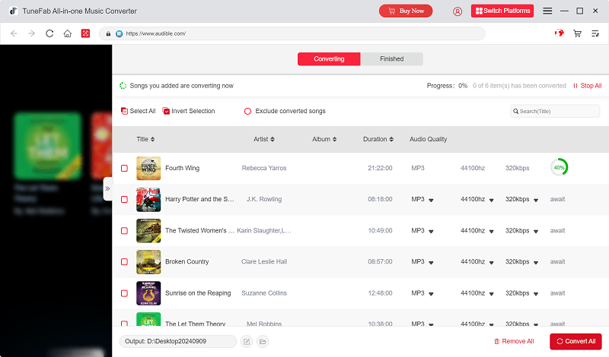
Task: Open bitrate dropdown for Twisted Women's
Action: pos(536,232)
